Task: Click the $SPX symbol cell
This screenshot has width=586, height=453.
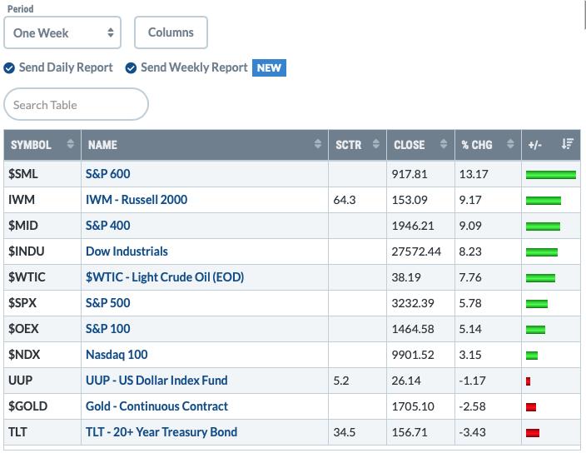Action: click(x=42, y=303)
